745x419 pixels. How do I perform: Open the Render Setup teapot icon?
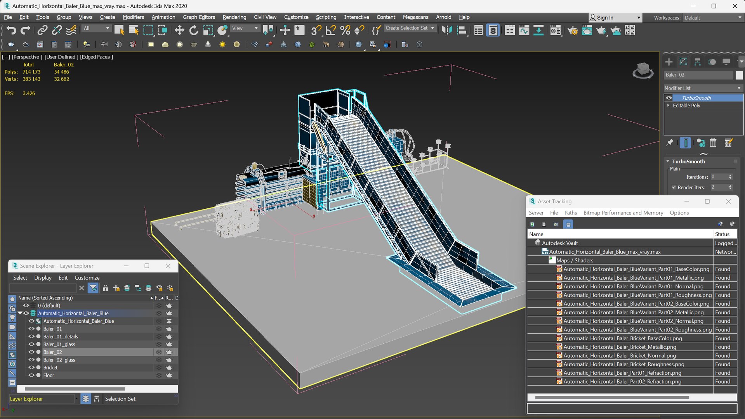[572, 30]
